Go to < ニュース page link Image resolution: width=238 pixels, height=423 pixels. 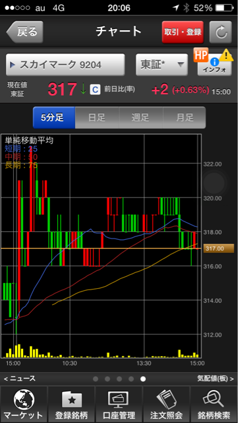point(20,379)
